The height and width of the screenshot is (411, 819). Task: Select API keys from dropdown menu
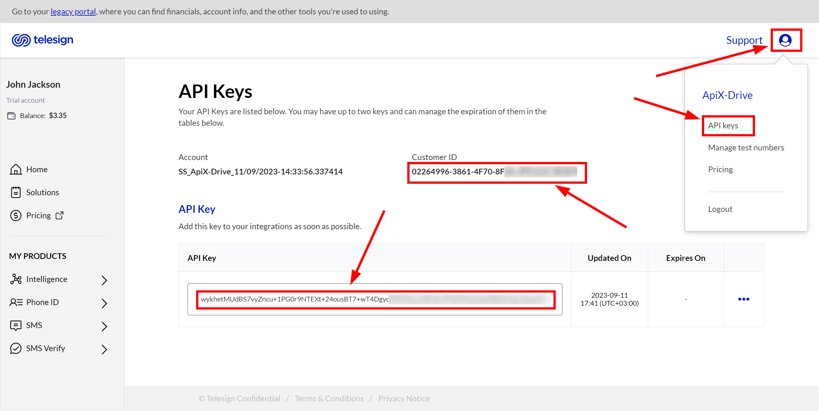[723, 125]
